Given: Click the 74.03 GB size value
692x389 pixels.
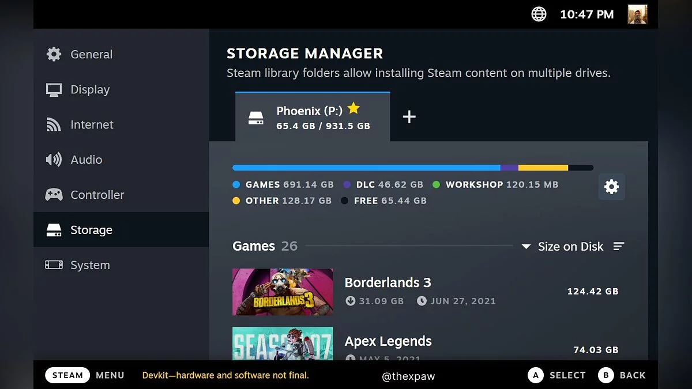Looking at the screenshot, I should 596,350.
